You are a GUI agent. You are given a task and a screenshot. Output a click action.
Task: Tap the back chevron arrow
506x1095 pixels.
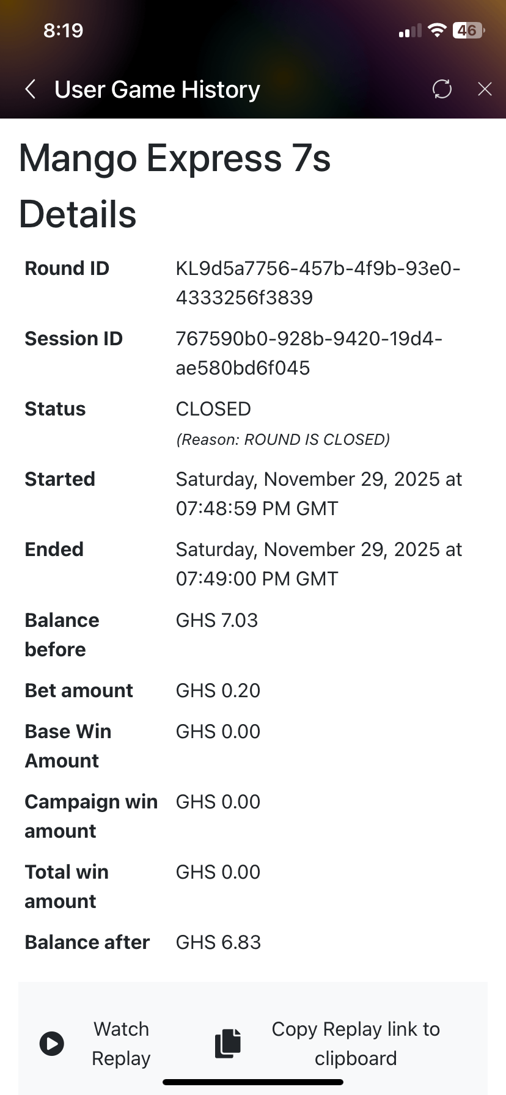[x=31, y=89]
